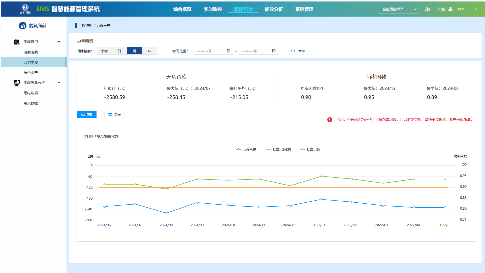Click the 用能质量分析 monitor icon

point(17,83)
